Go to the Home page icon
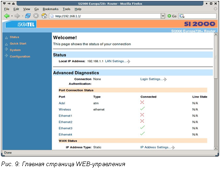 click(x=44, y=16)
